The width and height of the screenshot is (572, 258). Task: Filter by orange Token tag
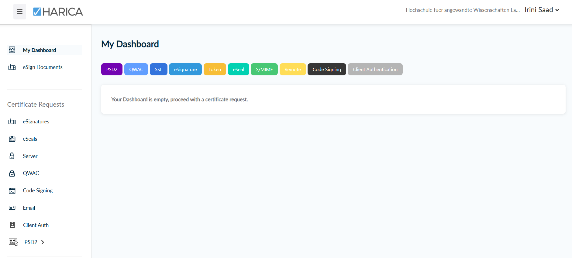(215, 69)
